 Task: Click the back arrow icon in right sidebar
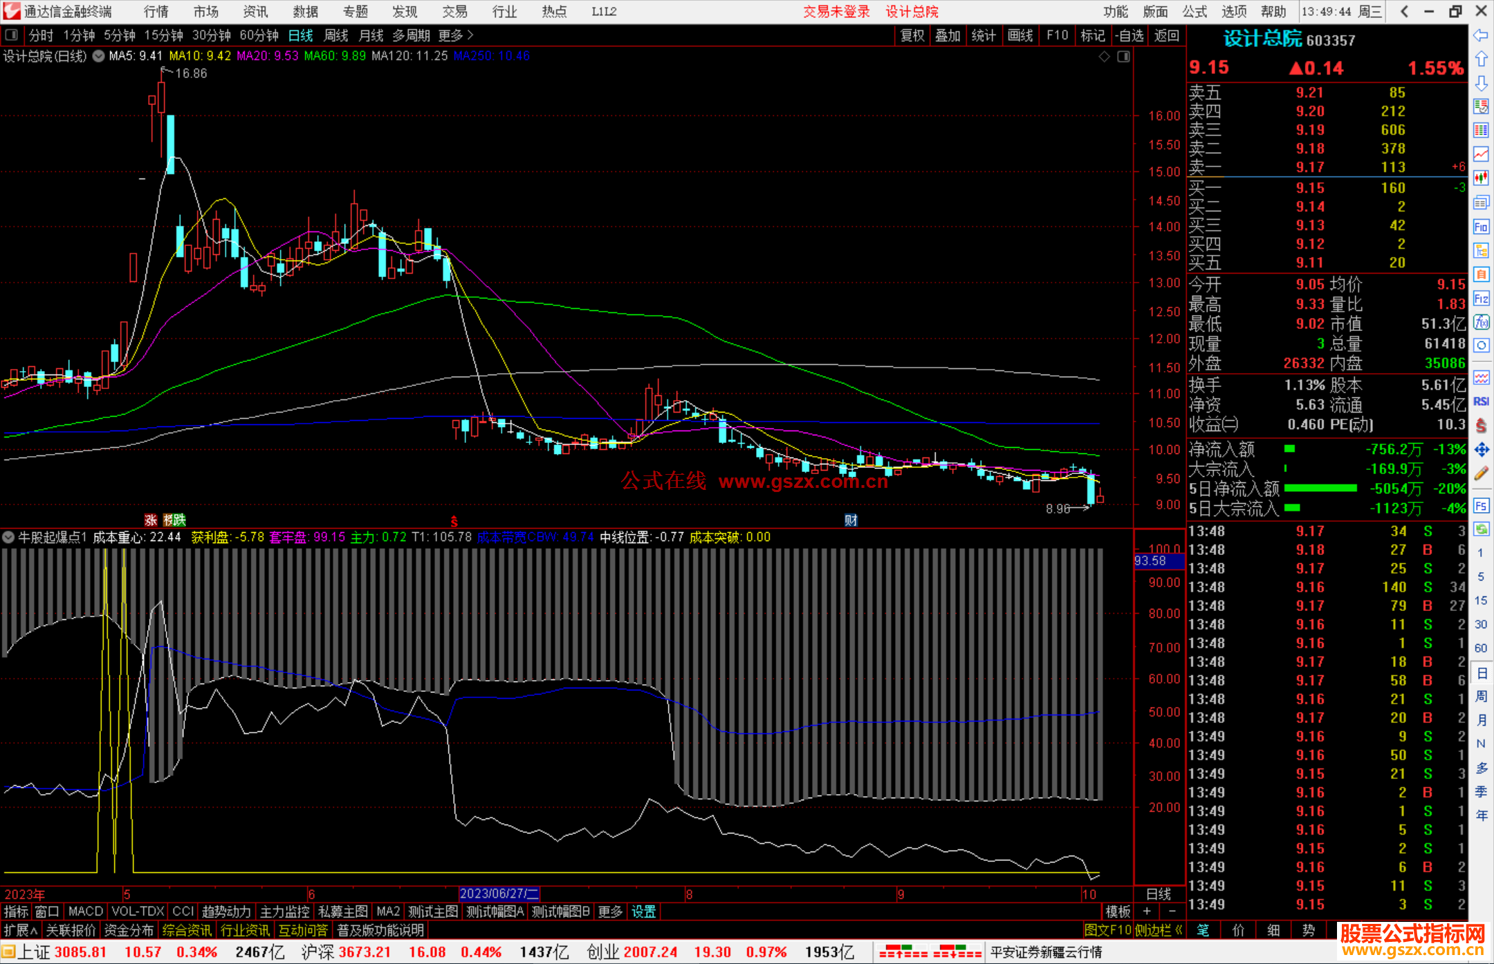(x=1481, y=35)
